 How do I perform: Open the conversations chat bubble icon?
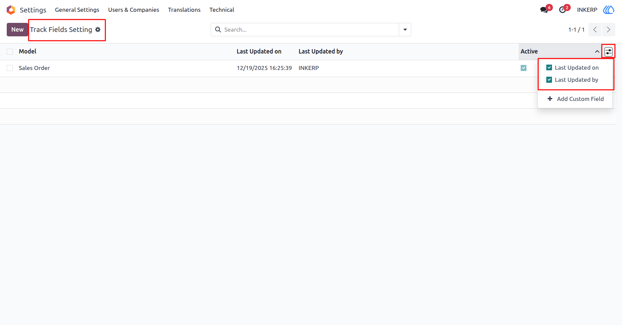544,10
